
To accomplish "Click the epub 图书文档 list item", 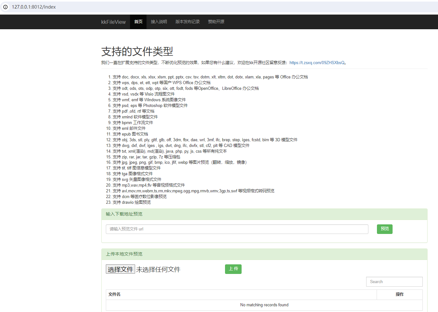I will point(130,134).
